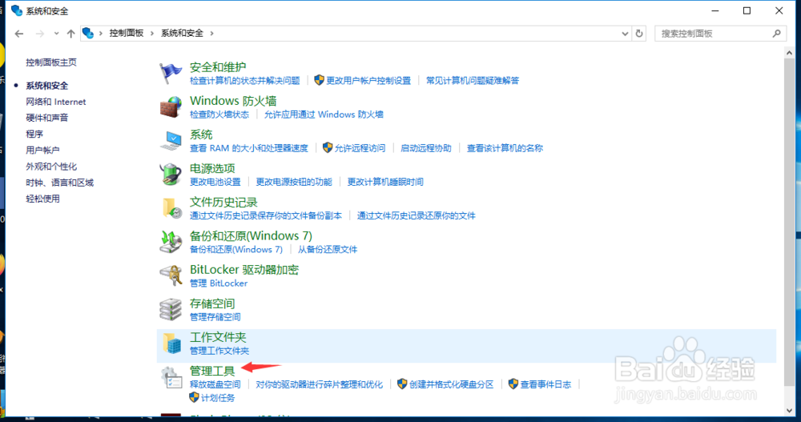801x422 pixels.
Task: Select 系统和安全 in the breadcrumb path
Action: click(x=182, y=33)
